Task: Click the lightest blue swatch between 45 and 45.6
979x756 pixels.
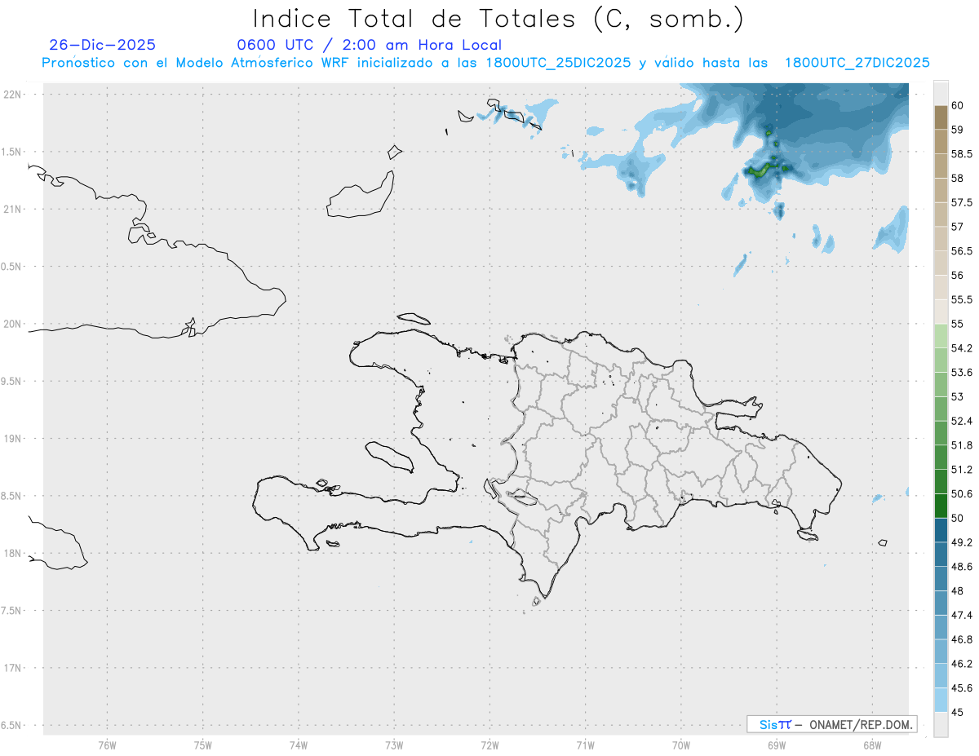Action: click(x=941, y=700)
